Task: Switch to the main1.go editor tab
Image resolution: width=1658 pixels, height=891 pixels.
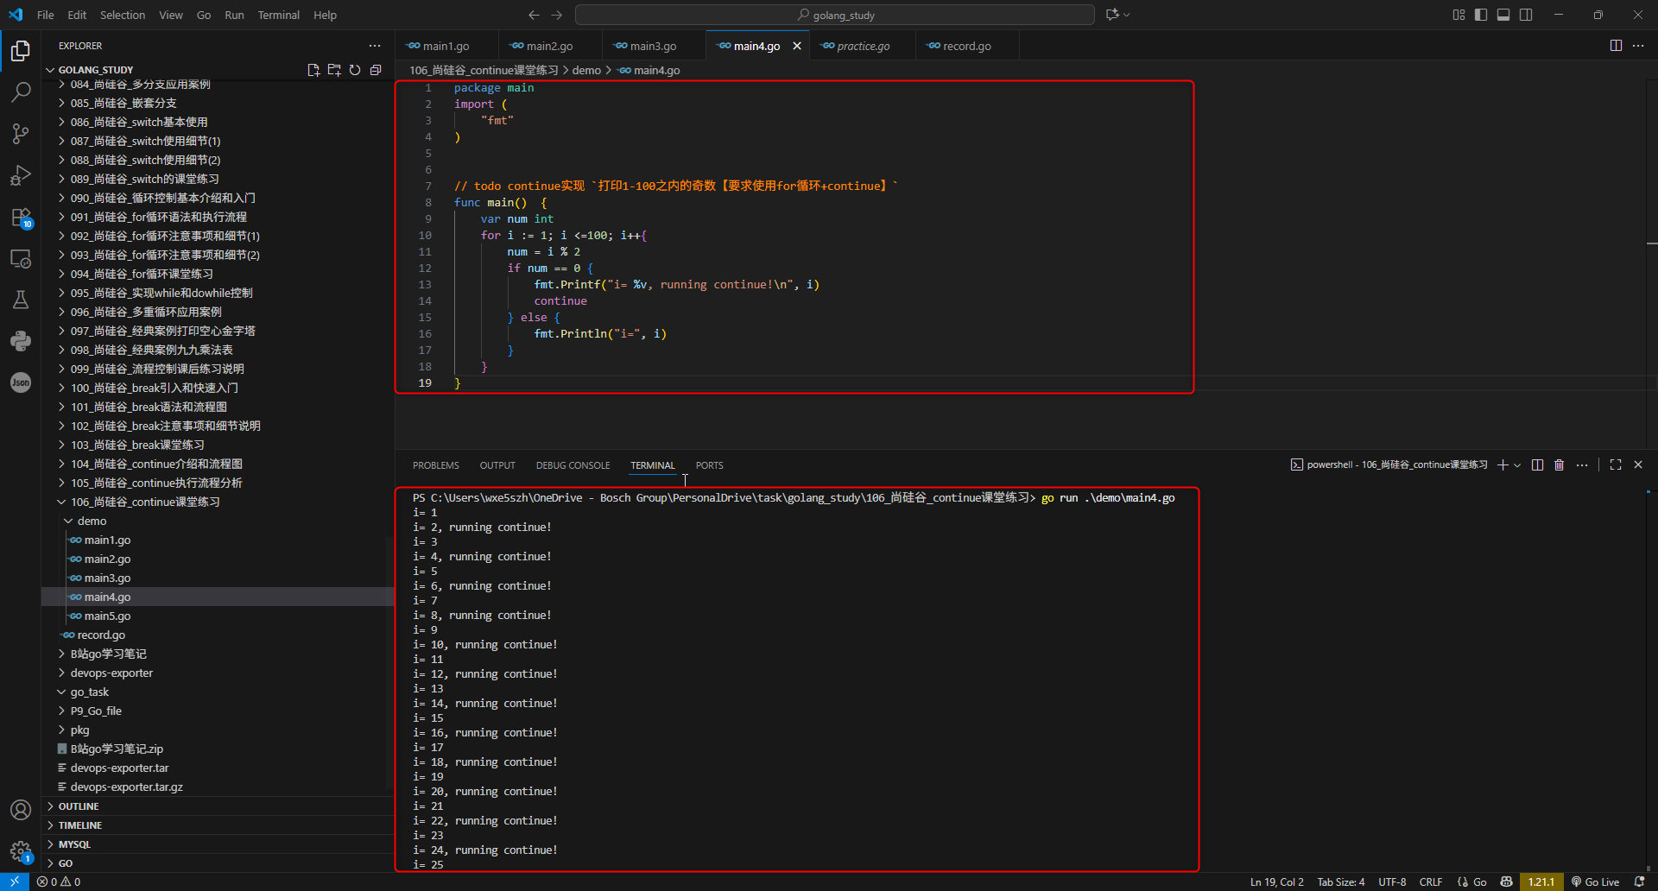Action: (446, 46)
